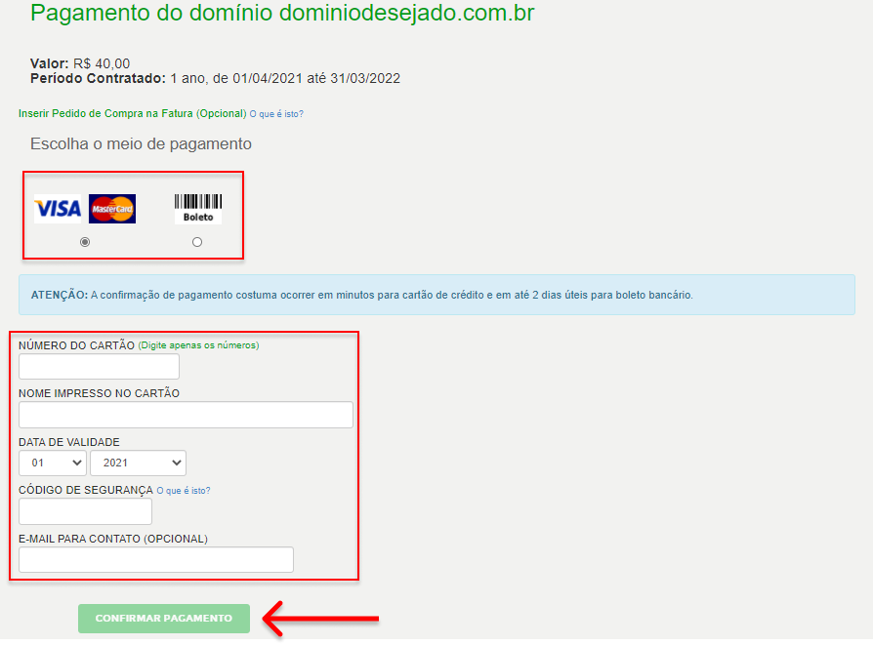The height and width of the screenshot is (645, 873).
Task: Click the Pagamento do domínio page title
Action: (282, 14)
